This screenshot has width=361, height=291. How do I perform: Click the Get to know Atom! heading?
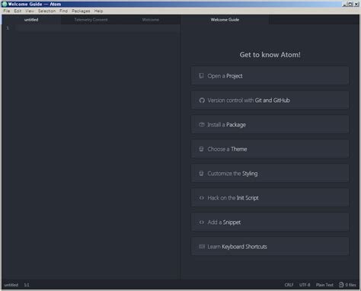pos(270,55)
